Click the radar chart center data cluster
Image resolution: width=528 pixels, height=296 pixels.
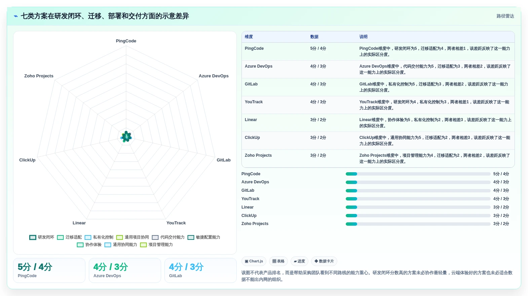click(126, 137)
